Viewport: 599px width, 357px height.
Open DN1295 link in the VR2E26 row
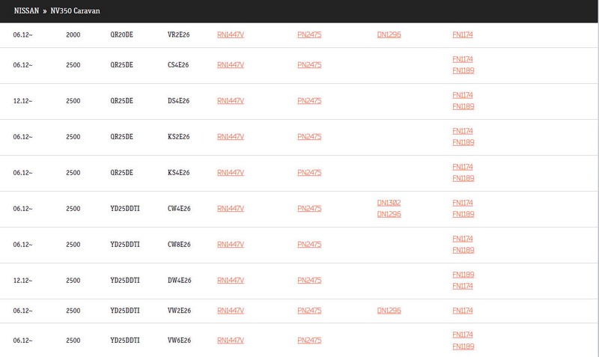pos(389,35)
